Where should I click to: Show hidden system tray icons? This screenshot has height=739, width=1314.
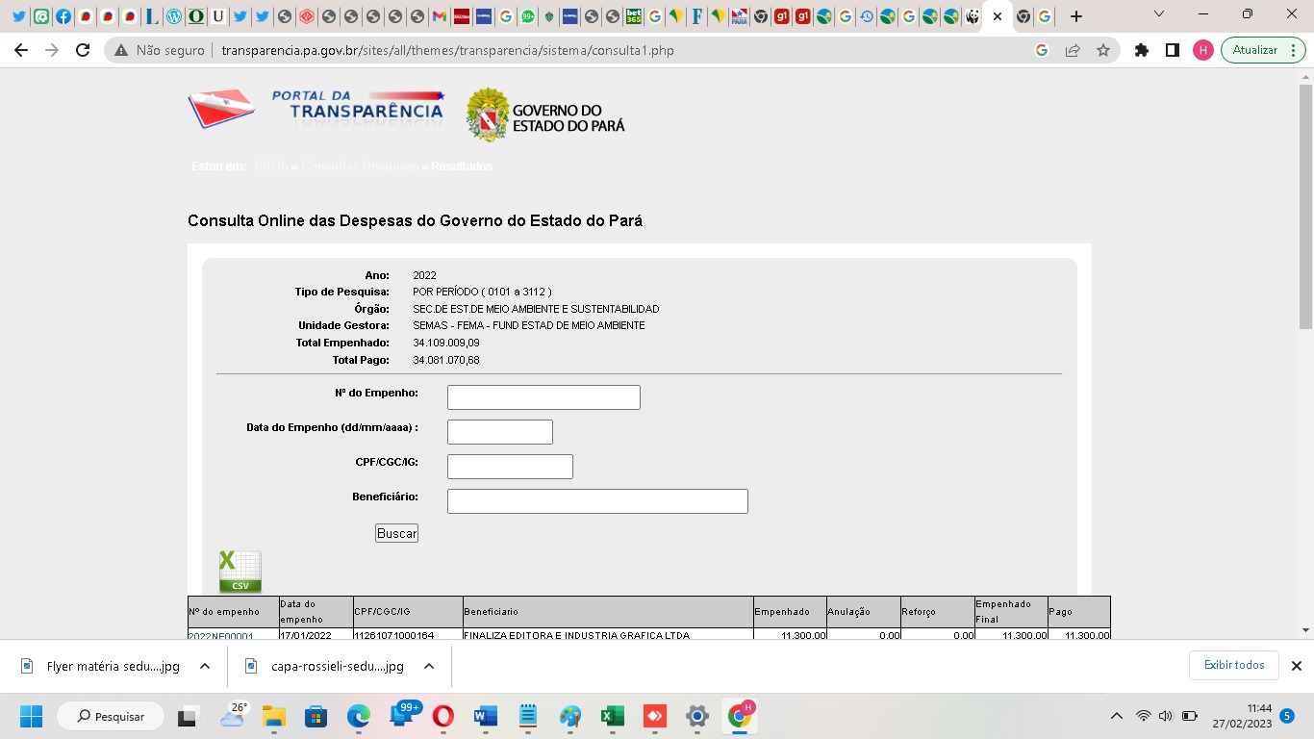[x=1116, y=716]
